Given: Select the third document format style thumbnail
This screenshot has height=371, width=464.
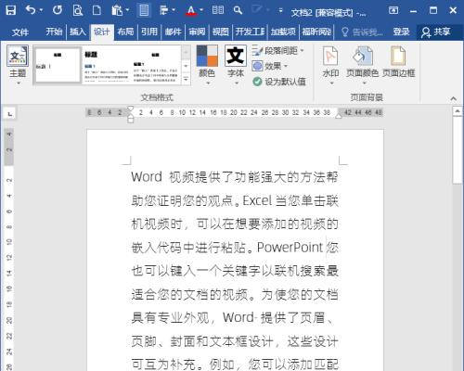Looking at the screenshot, I should click(156, 65).
